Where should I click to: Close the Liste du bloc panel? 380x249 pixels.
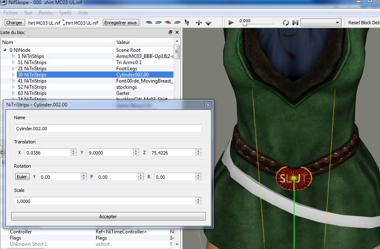point(177,32)
